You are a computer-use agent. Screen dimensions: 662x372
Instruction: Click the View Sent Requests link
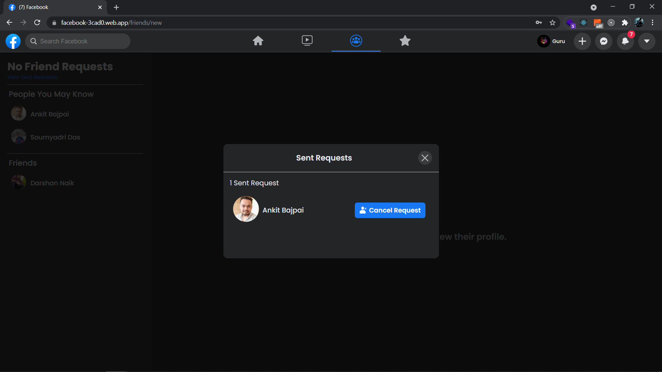(x=32, y=77)
